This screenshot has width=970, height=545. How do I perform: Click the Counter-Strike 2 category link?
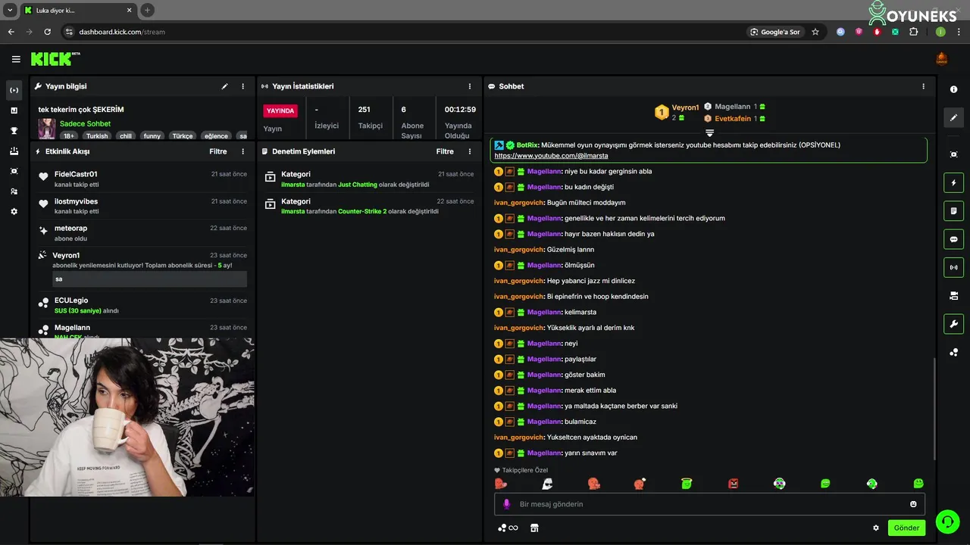[362, 211]
